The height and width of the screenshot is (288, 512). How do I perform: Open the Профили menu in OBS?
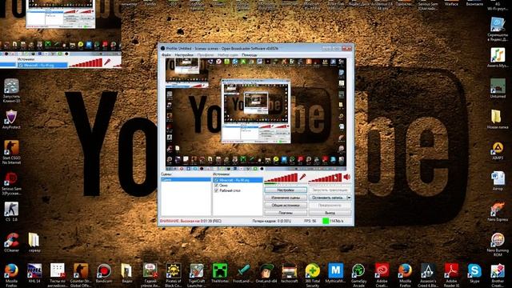point(206,55)
